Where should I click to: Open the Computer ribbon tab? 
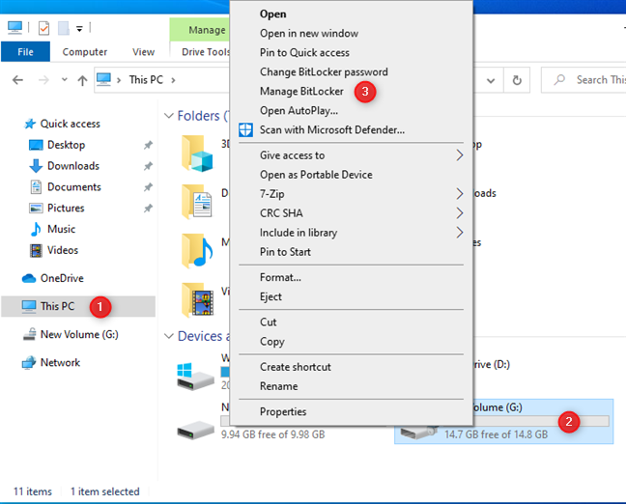pyautogui.click(x=85, y=52)
